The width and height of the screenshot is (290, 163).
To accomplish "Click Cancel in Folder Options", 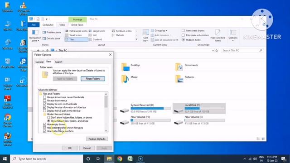I will click(x=87, y=148).
